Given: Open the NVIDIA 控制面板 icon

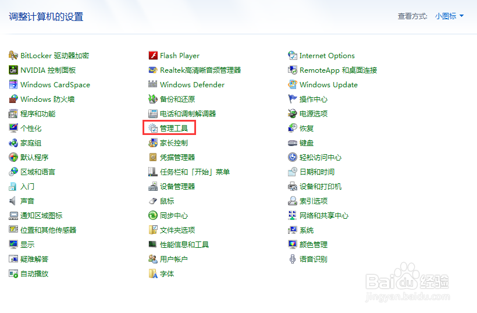Looking at the screenshot, I should (13, 70).
